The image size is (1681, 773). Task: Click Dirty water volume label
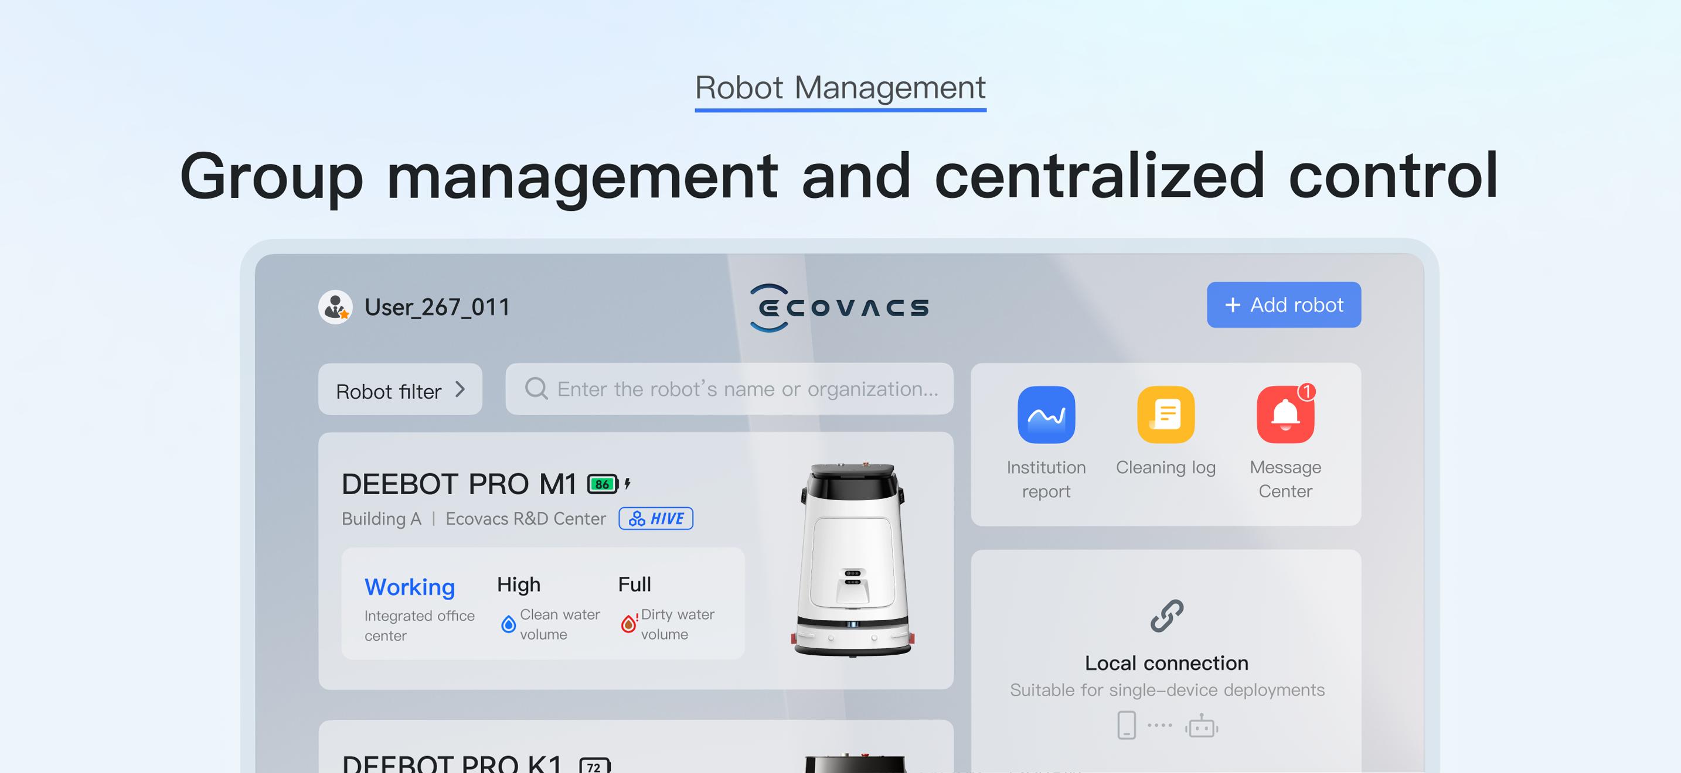(x=678, y=624)
